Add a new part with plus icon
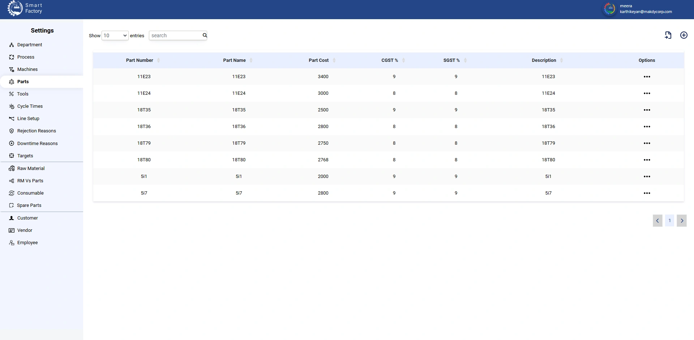 (684, 35)
